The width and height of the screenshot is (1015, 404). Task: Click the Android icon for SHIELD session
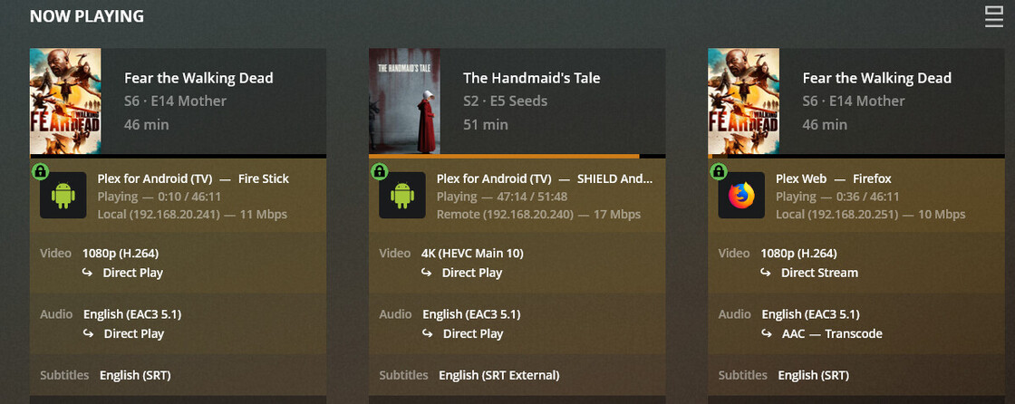(x=402, y=195)
